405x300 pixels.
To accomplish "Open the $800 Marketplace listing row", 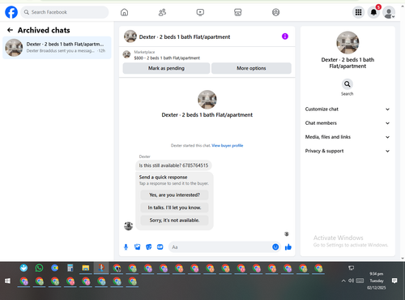I will pyautogui.click(x=207, y=55).
